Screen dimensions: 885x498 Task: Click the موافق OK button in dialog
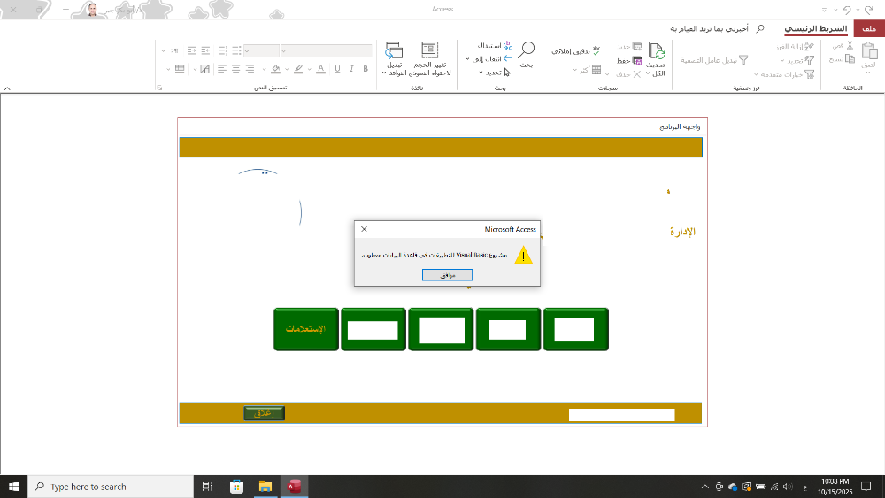(x=447, y=275)
